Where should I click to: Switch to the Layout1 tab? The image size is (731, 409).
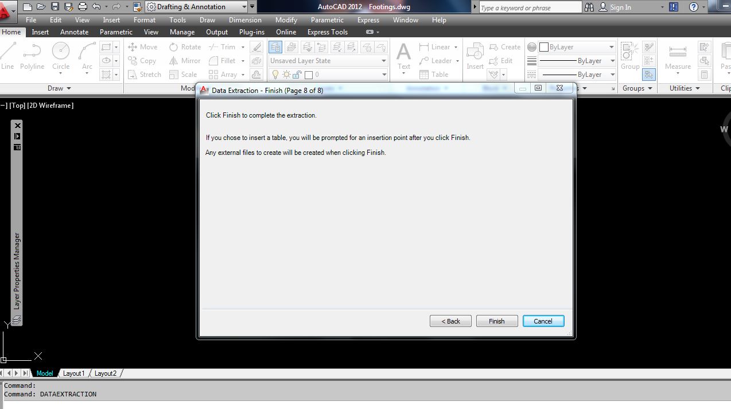(x=73, y=373)
